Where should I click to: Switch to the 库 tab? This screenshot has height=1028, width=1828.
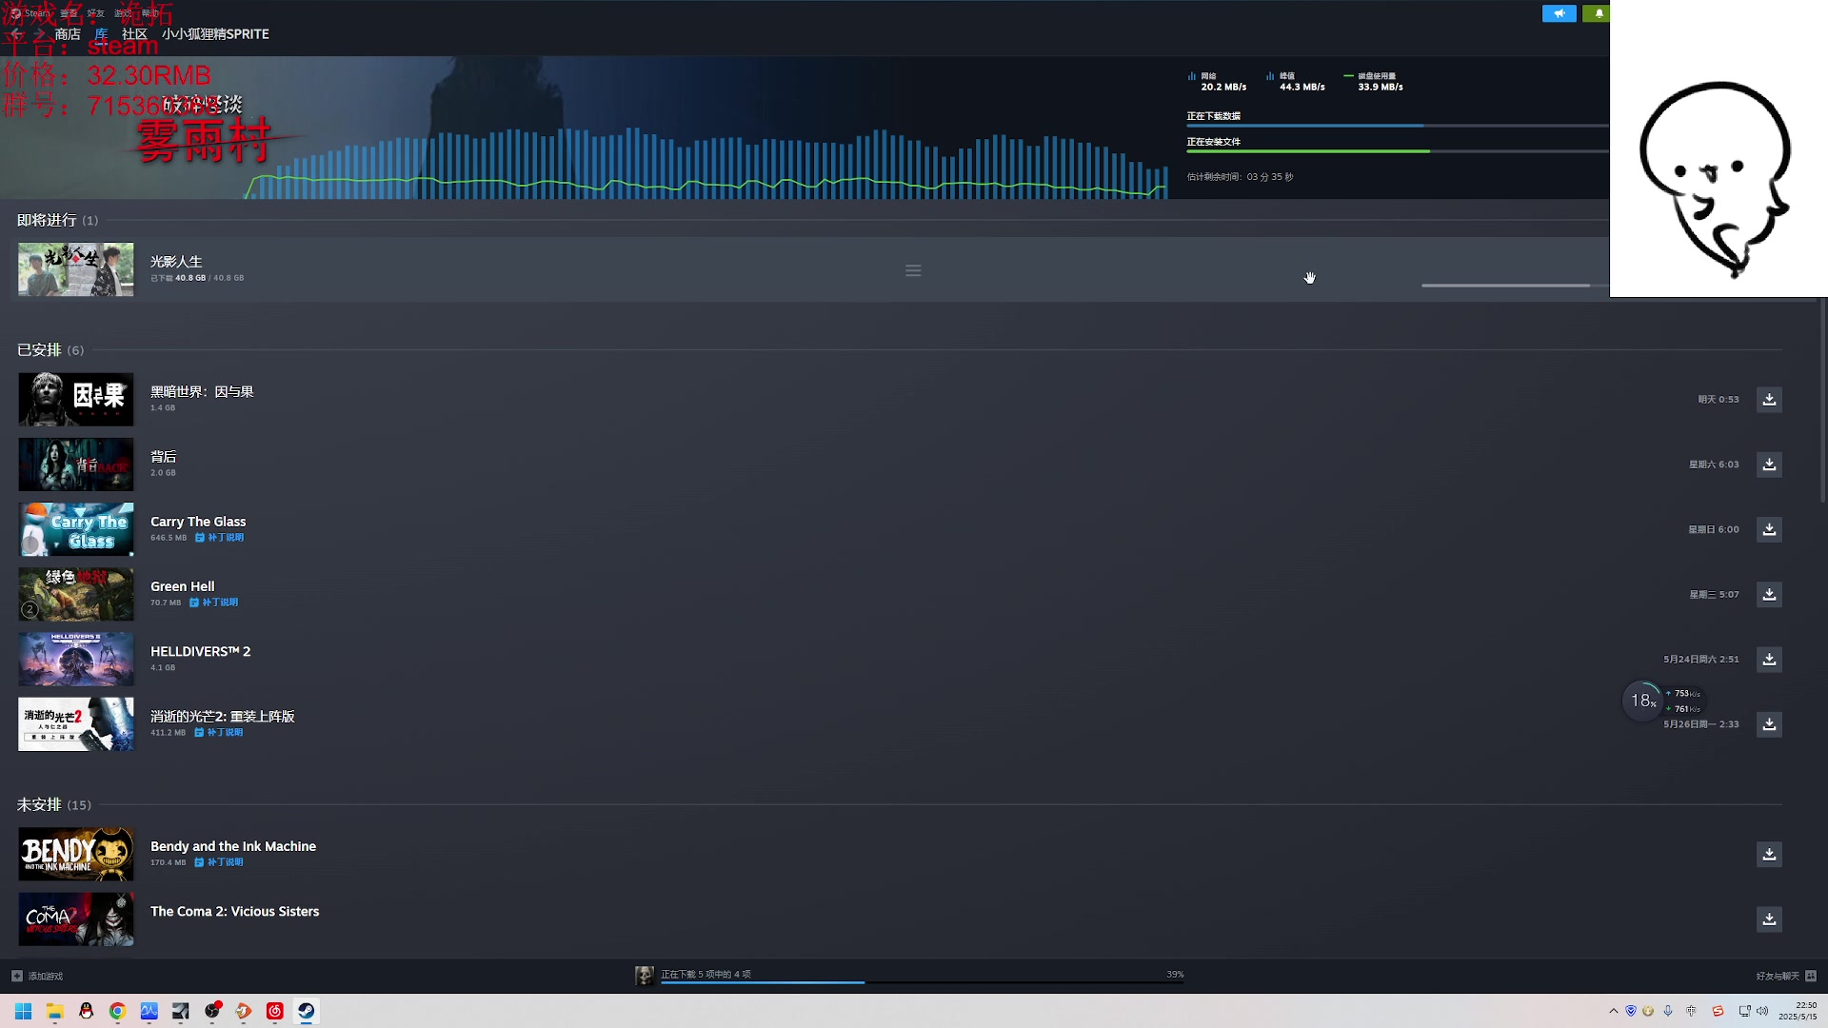coord(102,34)
